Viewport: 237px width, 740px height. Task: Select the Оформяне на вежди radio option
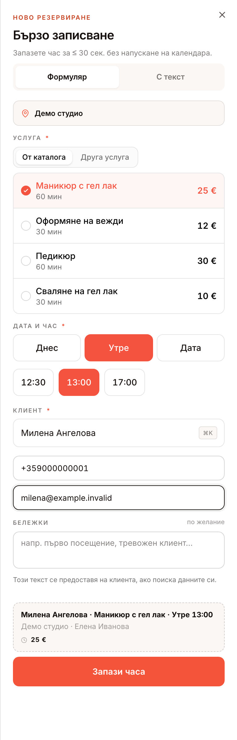26,226
